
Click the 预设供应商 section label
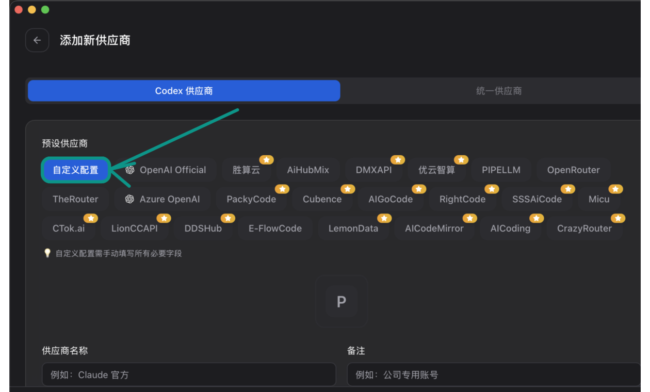click(x=65, y=143)
